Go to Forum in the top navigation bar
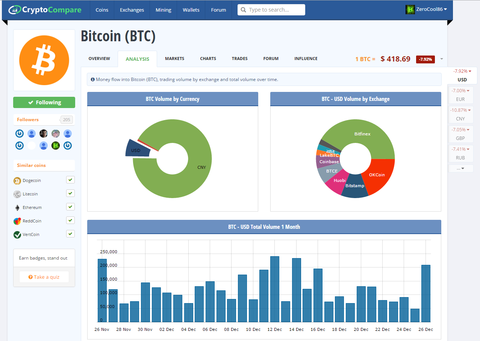 pyautogui.click(x=218, y=10)
